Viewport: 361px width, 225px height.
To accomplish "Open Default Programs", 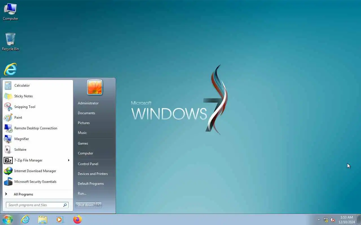I will 91,184.
